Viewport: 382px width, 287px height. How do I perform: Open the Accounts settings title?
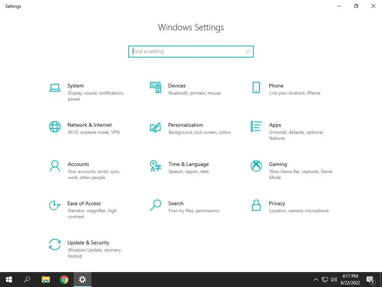[78, 164]
